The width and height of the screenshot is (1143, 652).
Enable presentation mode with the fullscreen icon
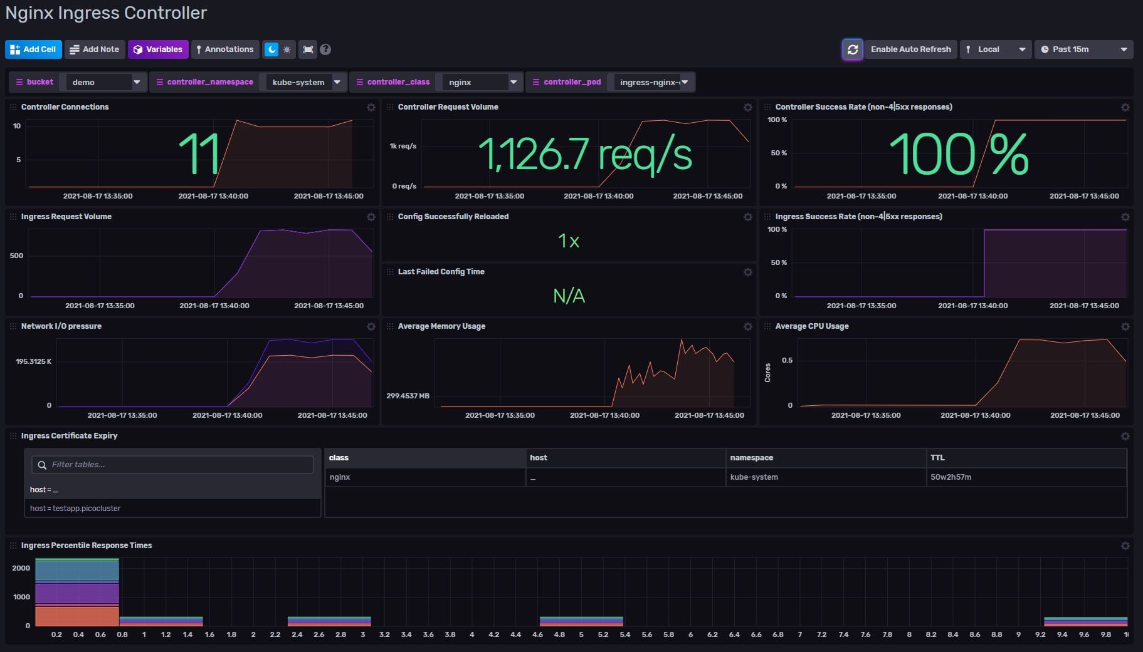[x=308, y=49]
